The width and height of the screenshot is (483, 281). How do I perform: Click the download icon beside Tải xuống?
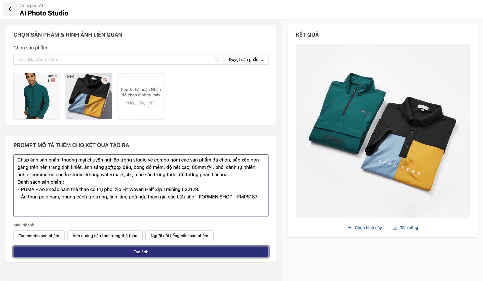[395, 228]
